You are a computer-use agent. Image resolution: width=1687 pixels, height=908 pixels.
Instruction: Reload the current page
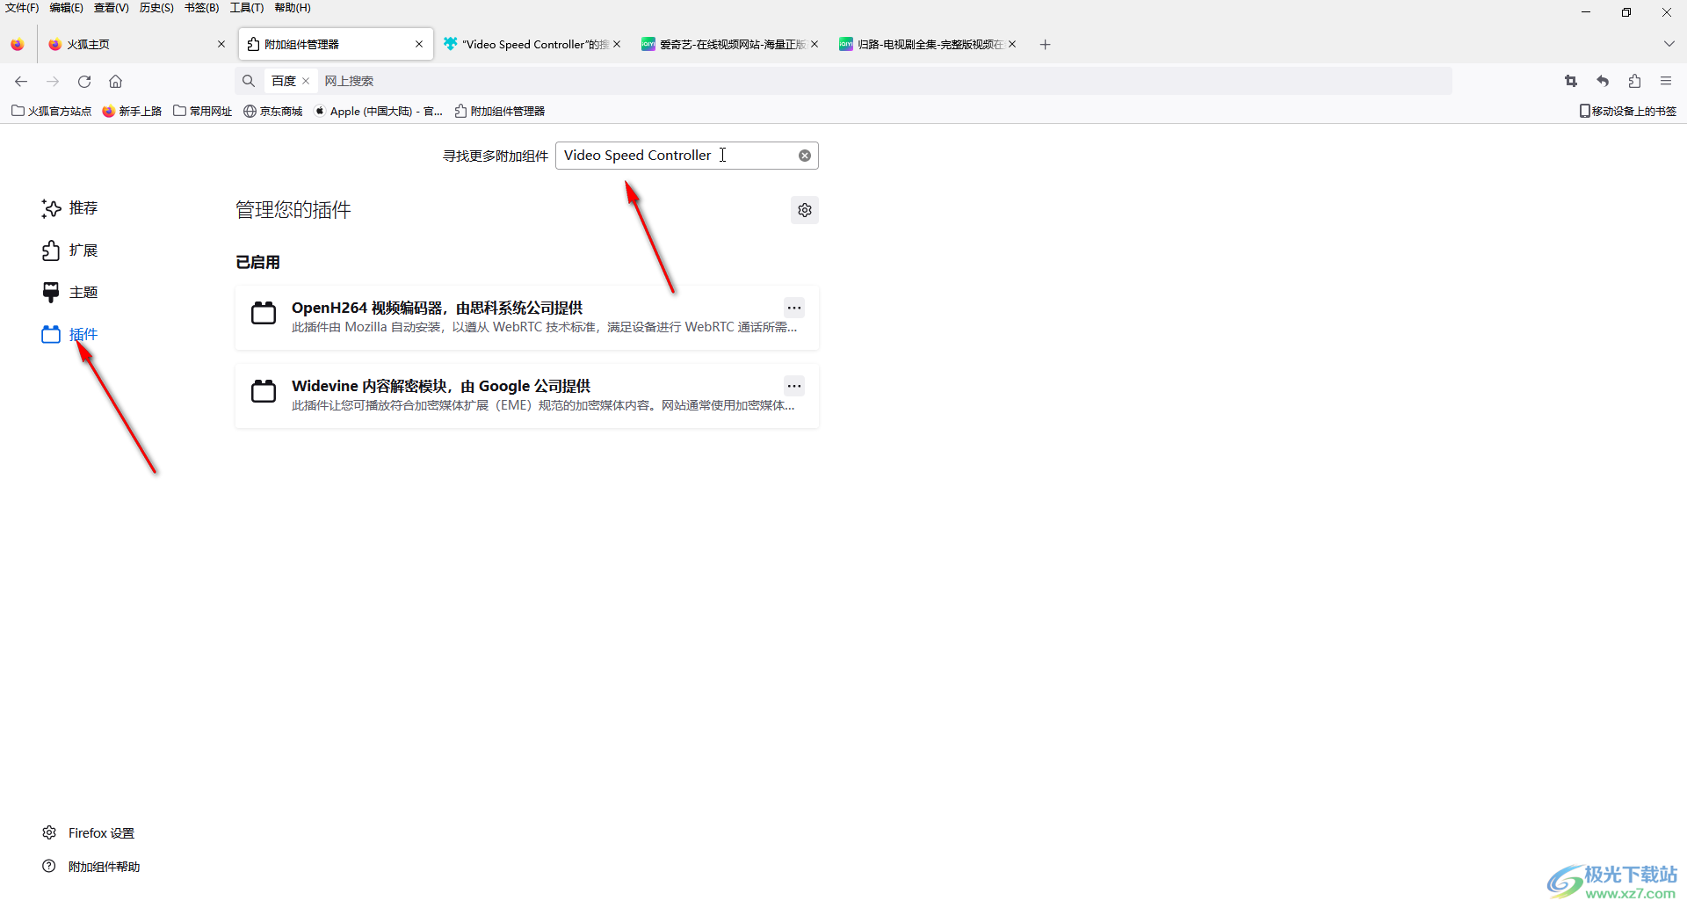pos(84,81)
